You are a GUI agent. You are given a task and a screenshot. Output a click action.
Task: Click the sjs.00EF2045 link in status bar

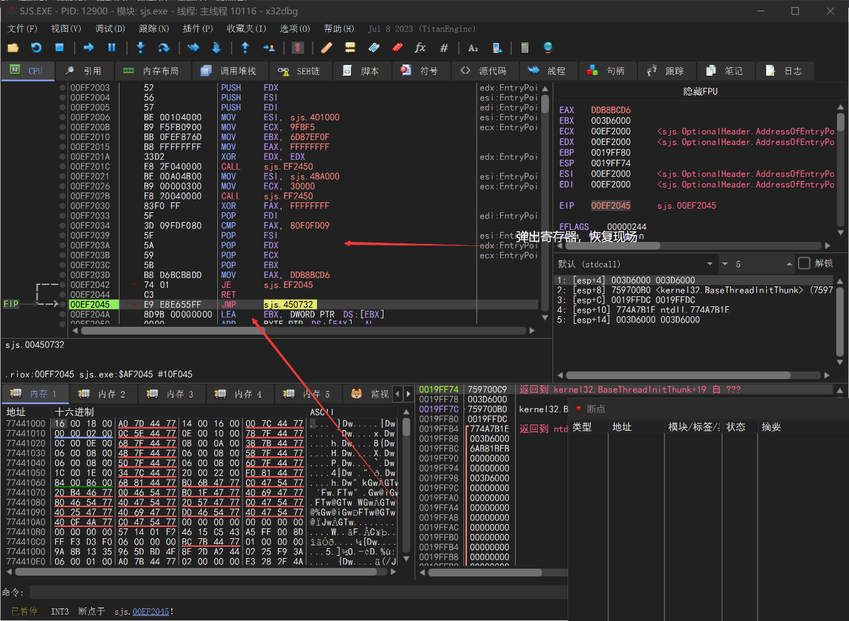click(151, 611)
